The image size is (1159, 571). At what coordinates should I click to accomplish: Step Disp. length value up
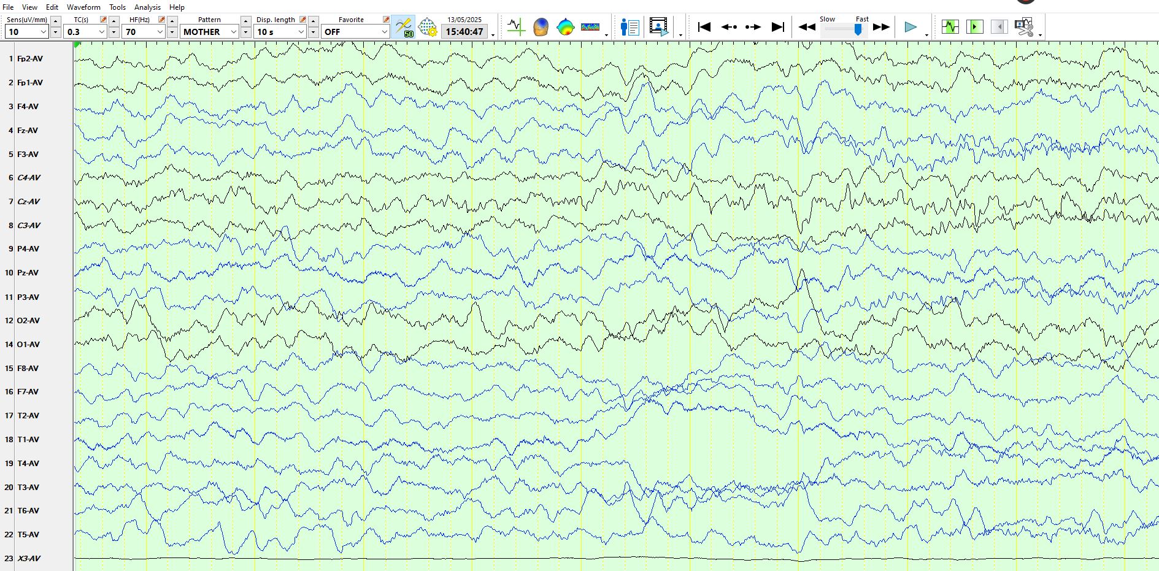coord(313,21)
